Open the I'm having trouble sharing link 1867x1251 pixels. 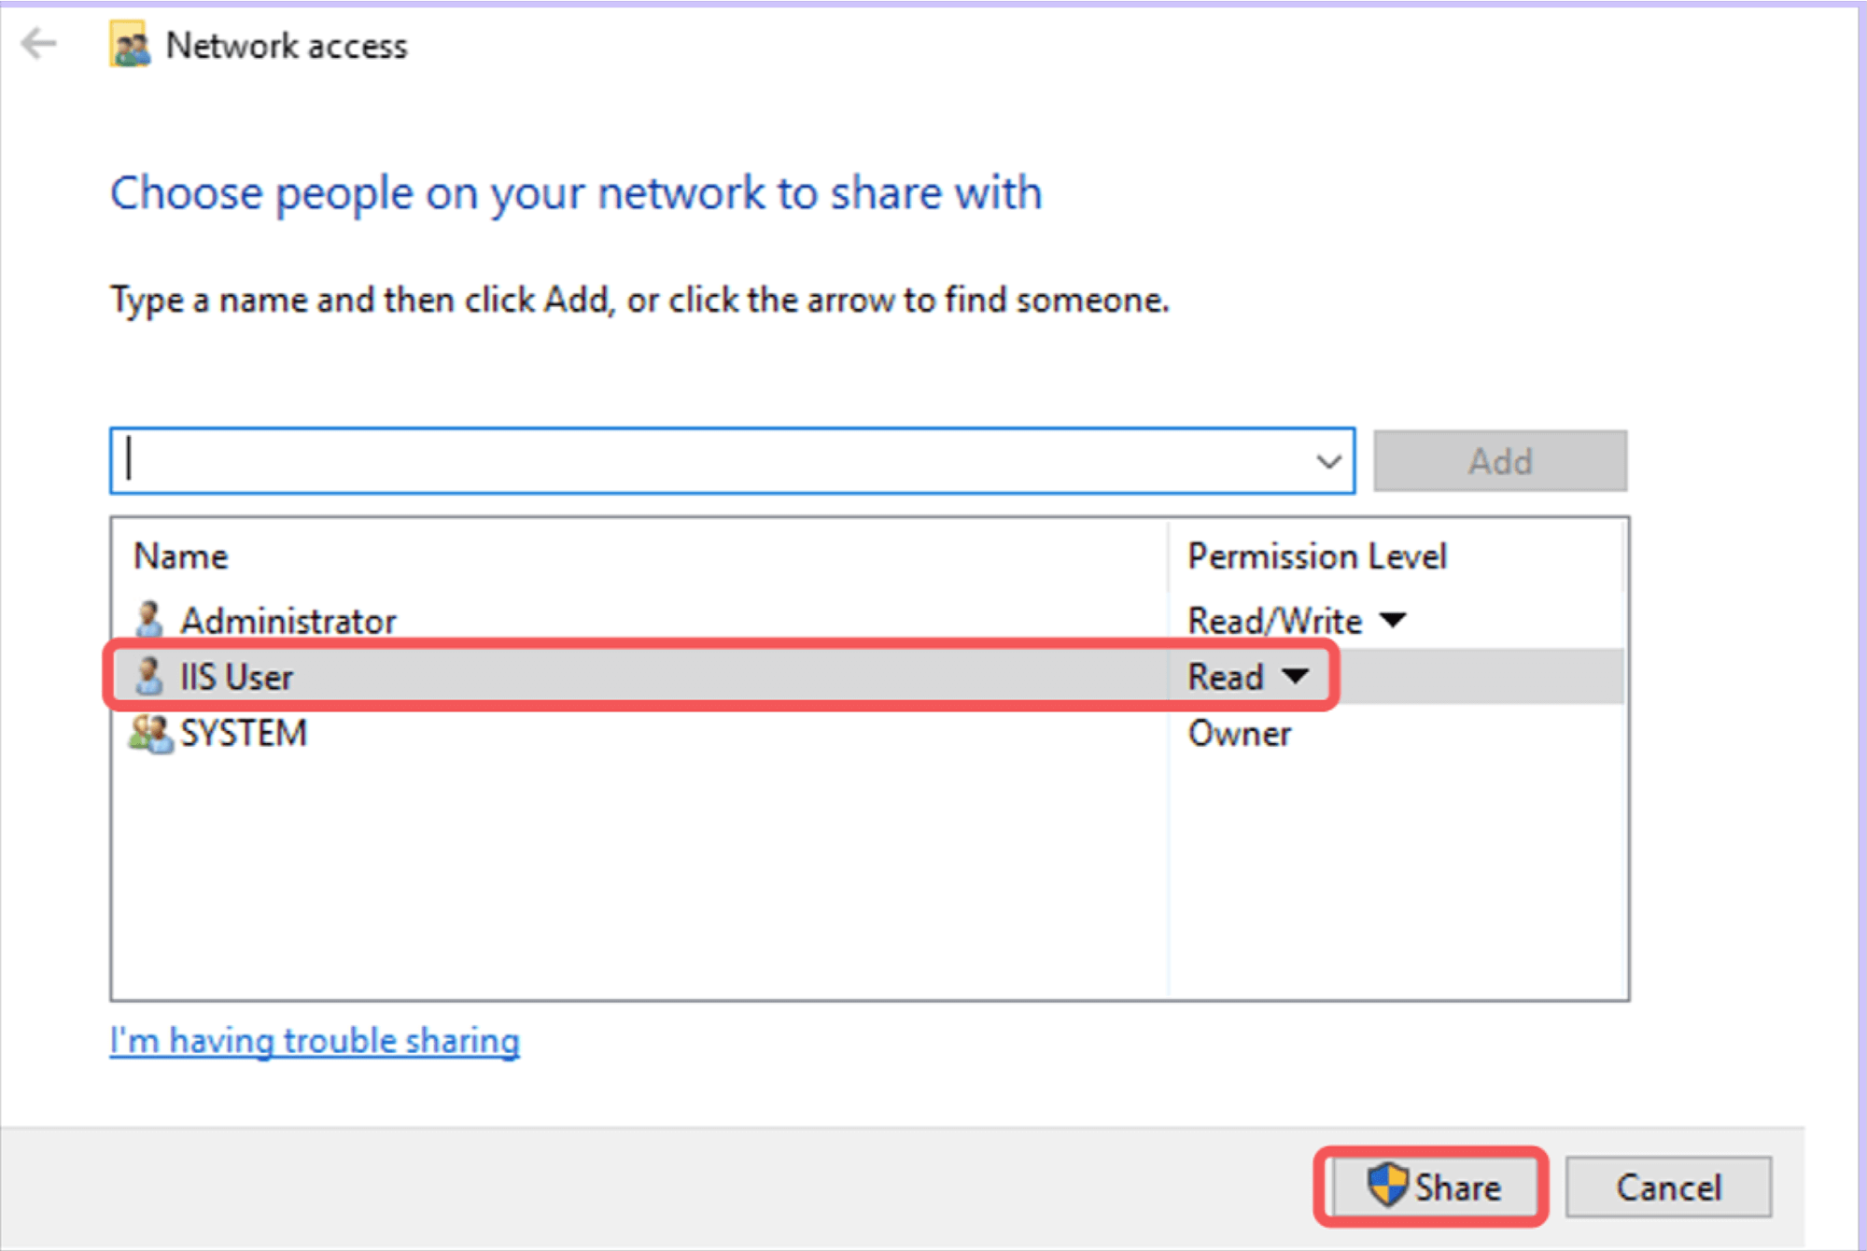coord(315,1039)
